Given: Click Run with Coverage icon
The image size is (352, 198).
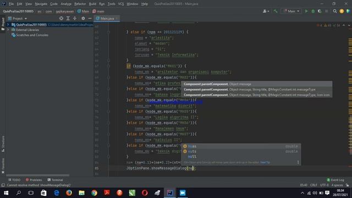Looking at the screenshot, I should (x=320, y=11).
